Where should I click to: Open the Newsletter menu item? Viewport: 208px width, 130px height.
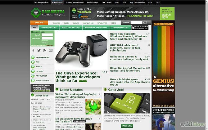coord(102,23)
